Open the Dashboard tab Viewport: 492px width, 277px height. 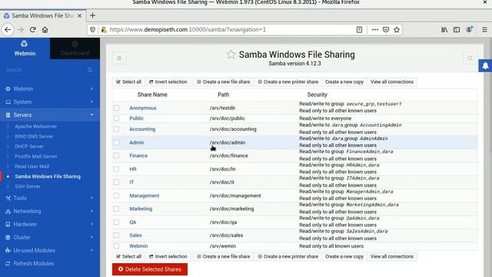click(x=75, y=48)
